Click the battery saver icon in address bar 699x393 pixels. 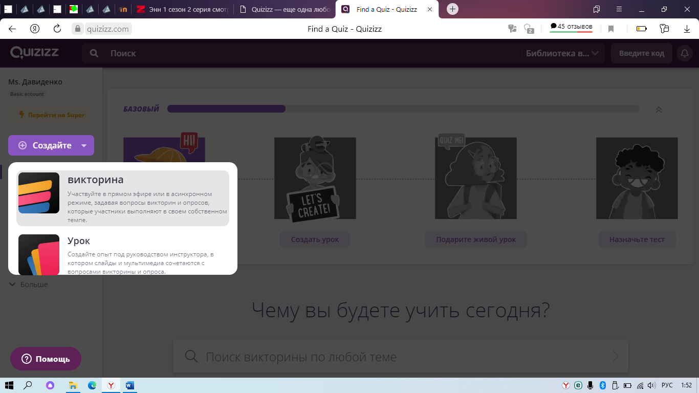[x=641, y=29]
